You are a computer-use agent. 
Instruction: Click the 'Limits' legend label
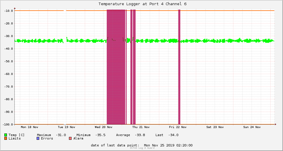pyautogui.click(x=15, y=138)
